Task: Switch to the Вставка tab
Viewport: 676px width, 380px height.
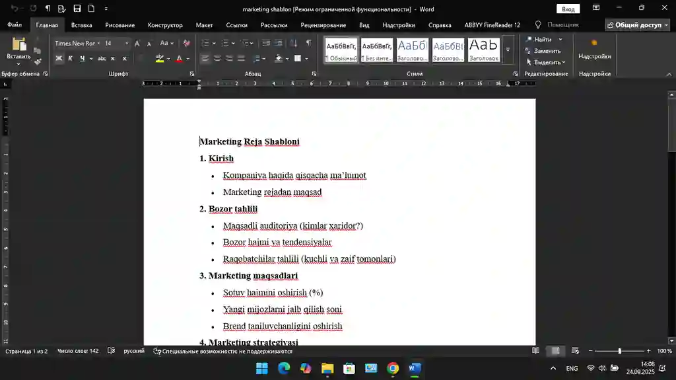Action: [81, 25]
